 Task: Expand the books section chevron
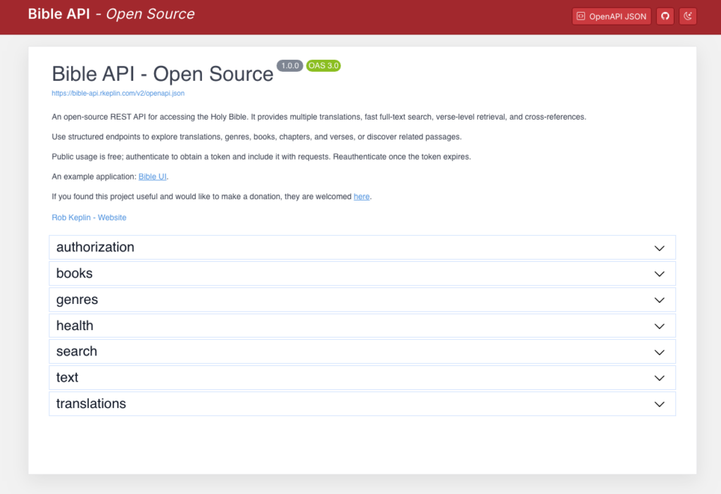click(659, 274)
